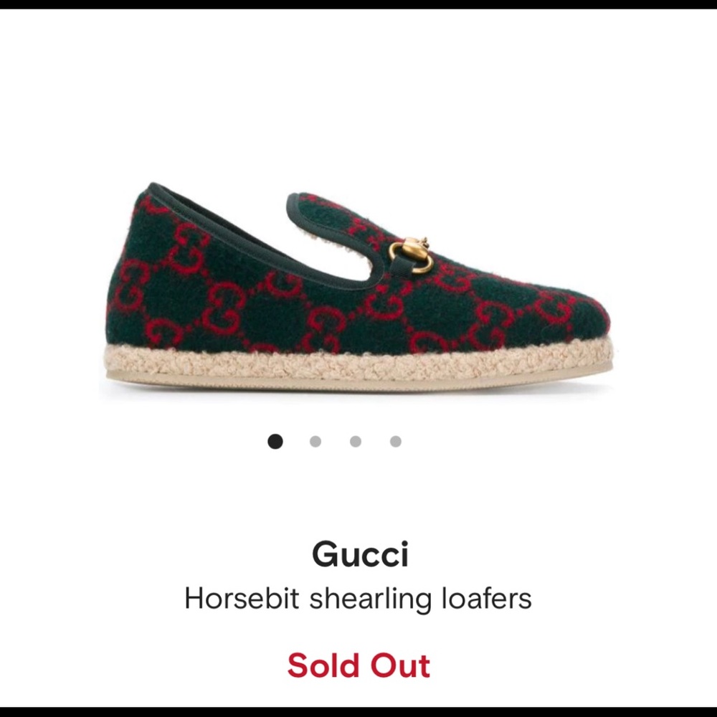Click the gray dot next to the black one
This screenshot has height=717, width=717.
[315, 442]
